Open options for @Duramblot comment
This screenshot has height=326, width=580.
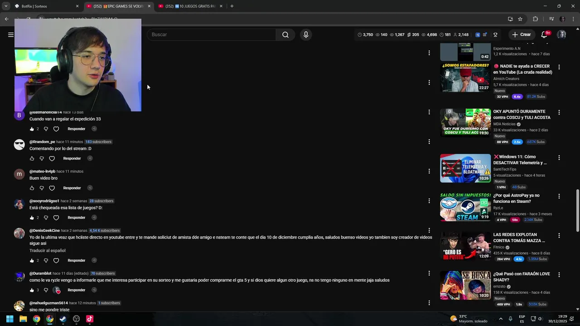coord(429,273)
